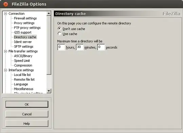Close the FileZilla Options window
The width and height of the screenshot is (183, 133).
coord(5,4)
